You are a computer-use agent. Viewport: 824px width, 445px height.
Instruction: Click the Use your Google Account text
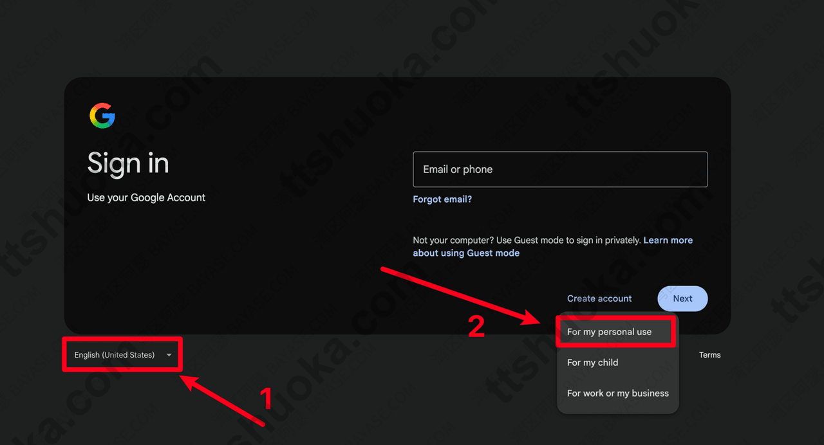[x=146, y=197]
